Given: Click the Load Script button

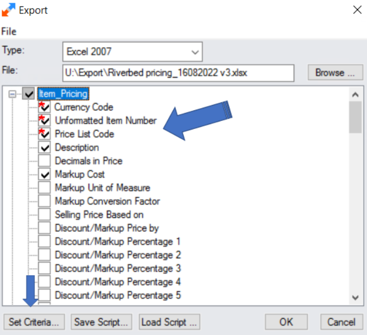Looking at the screenshot, I should click(169, 322).
